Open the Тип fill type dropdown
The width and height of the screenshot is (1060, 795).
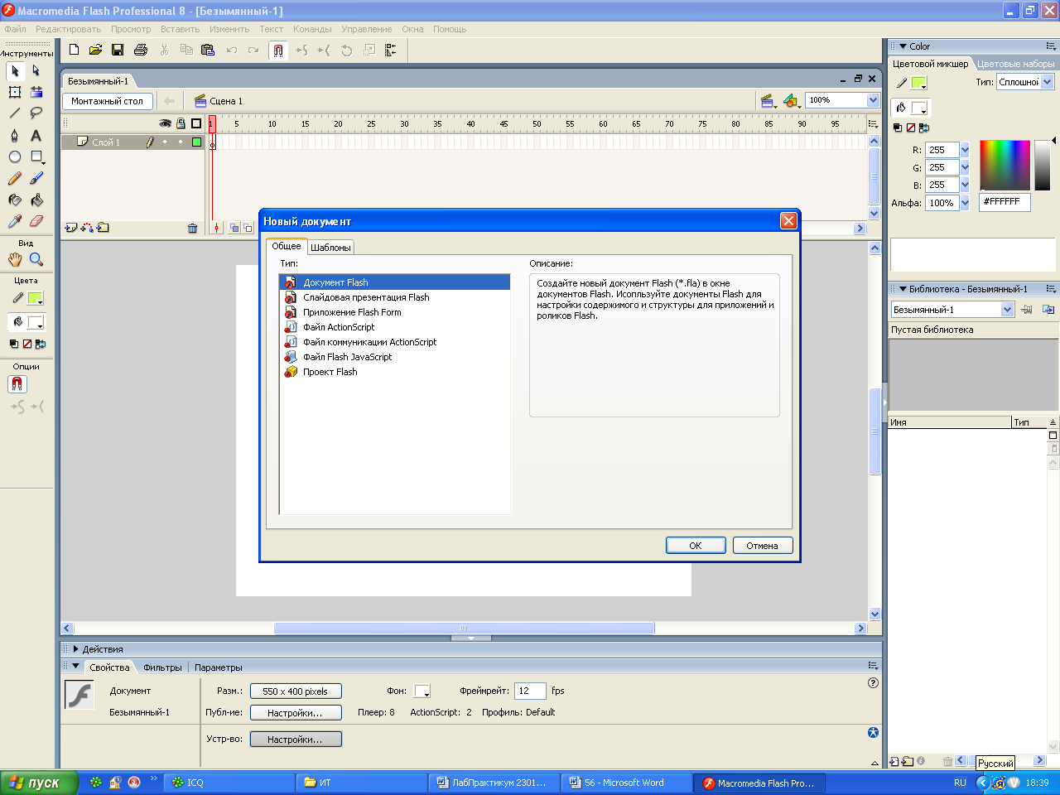(1048, 82)
